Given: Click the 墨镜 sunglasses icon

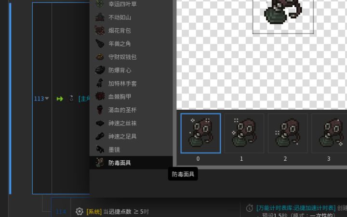Looking at the screenshot, I should pyautogui.click(x=100, y=150).
